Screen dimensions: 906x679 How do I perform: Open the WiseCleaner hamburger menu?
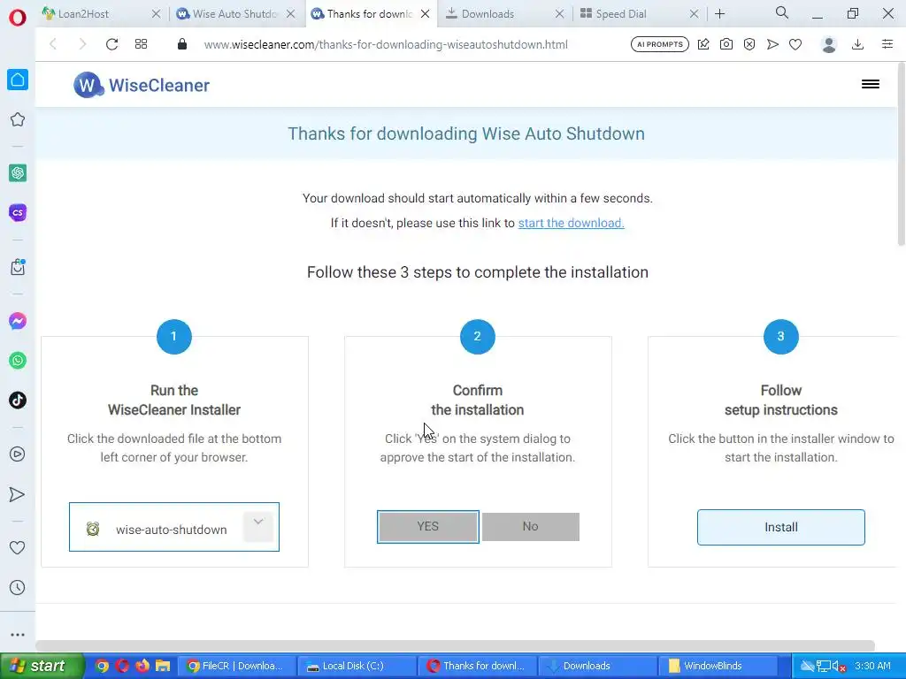click(x=871, y=84)
